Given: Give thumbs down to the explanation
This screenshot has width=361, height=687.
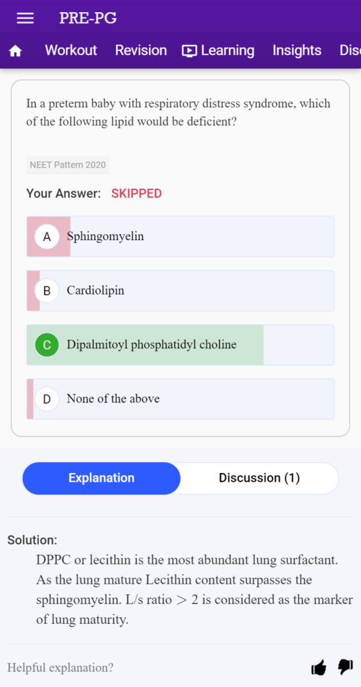Looking at the screenshot, I should tap(345, 668).
